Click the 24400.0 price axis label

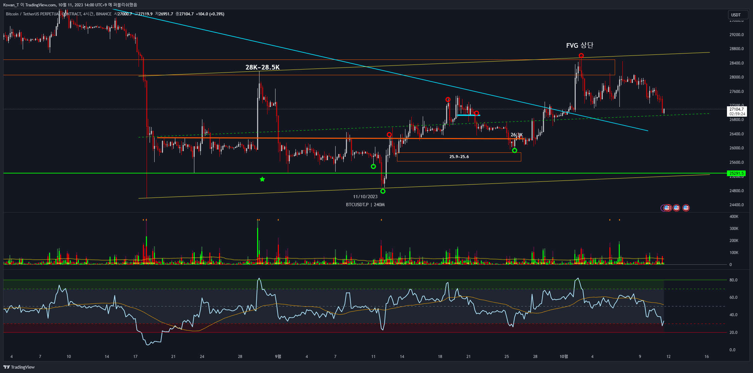pyautogui.click(x=737, y=205)
